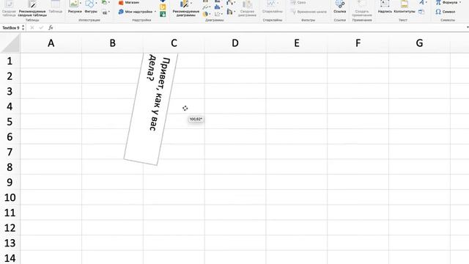Click the fx insert function icon

51,28
